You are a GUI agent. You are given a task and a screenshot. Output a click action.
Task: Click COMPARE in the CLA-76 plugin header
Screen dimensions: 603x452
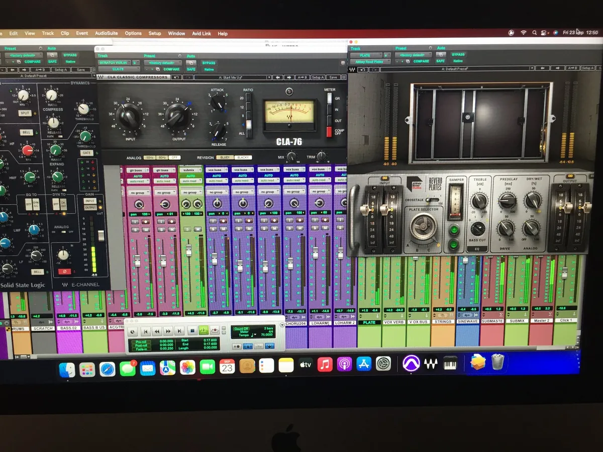[x=171, y=69]
